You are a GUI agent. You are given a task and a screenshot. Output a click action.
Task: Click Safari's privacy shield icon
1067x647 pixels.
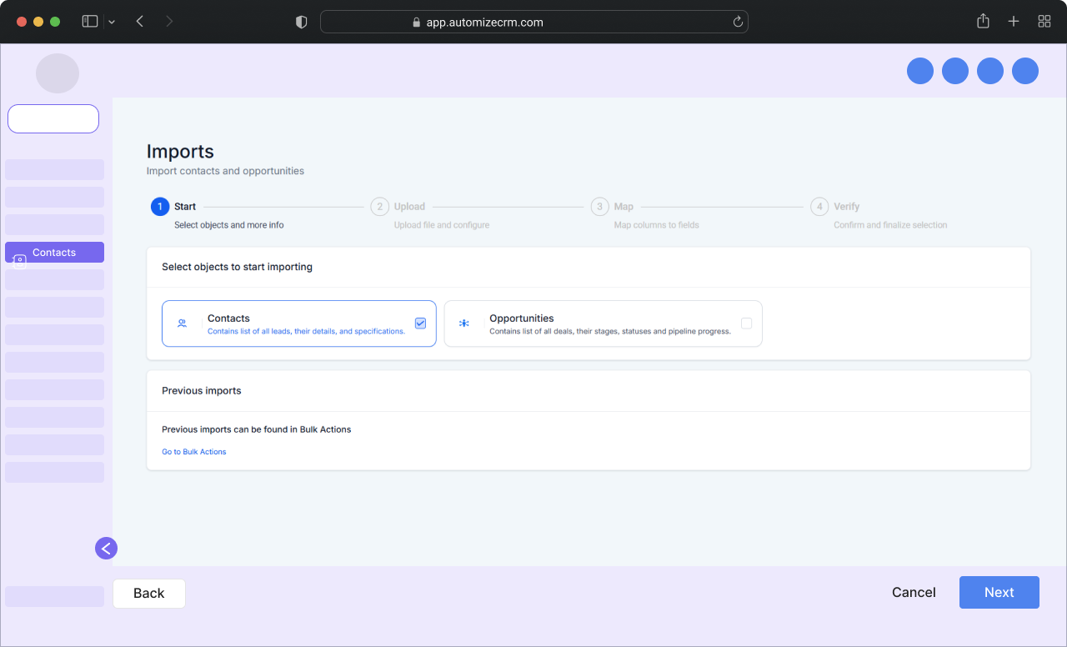302,23
